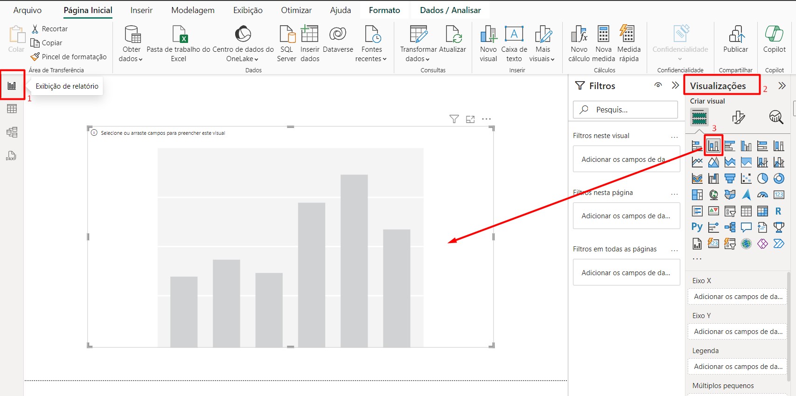Select the funnel chart visual
The width and height of the screenshot is (796, 396).
[730, 178]
